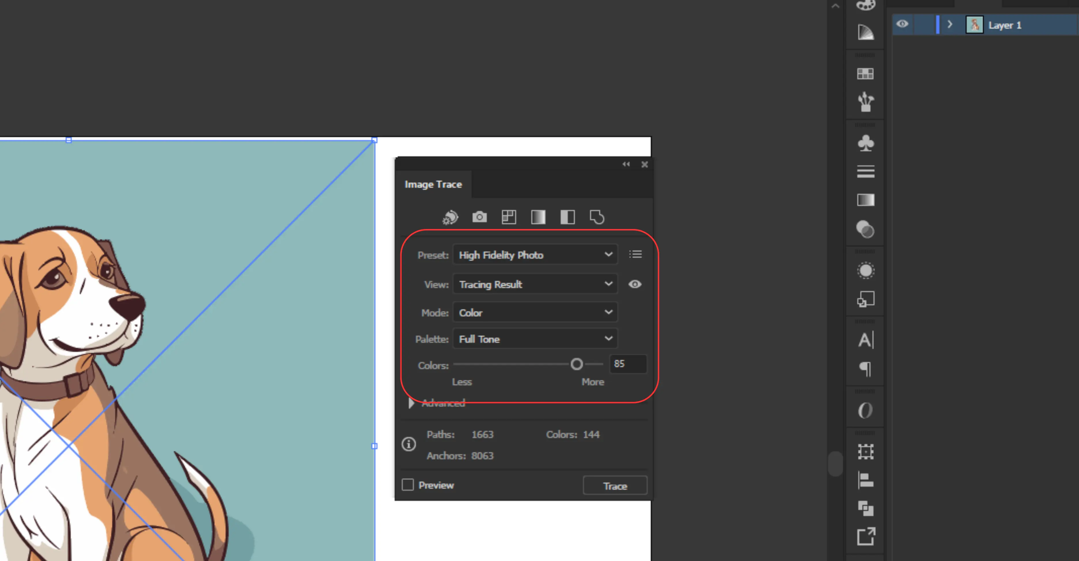Open the Stroke panel icon

[866, 172]
